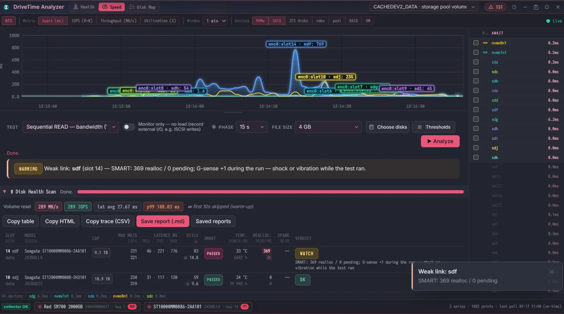Switch to the Health tab
This screenshot has height=314, width=564.
84,7
